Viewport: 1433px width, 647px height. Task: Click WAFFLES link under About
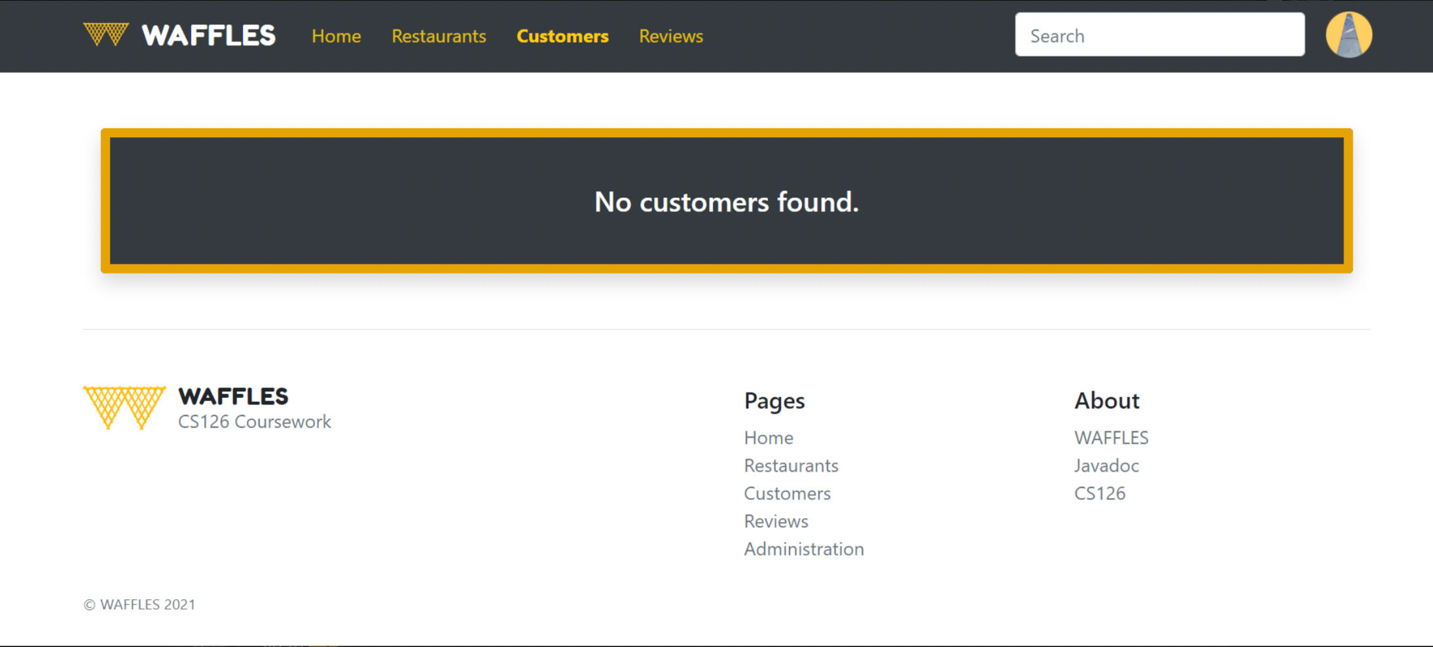coord(1111,438)
